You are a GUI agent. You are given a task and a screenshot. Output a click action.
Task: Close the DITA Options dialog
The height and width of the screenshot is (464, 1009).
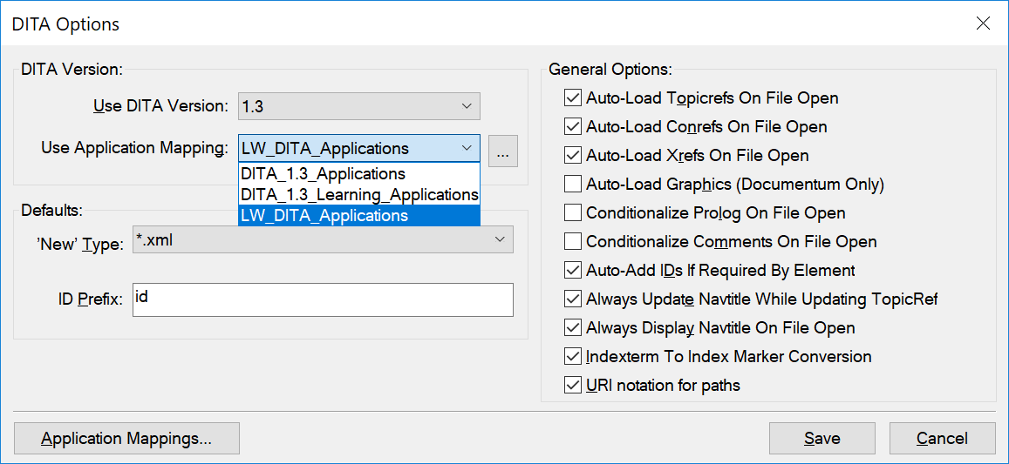click(983, 24)
